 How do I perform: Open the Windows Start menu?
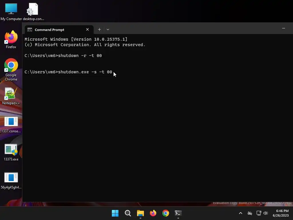point(115,213)
